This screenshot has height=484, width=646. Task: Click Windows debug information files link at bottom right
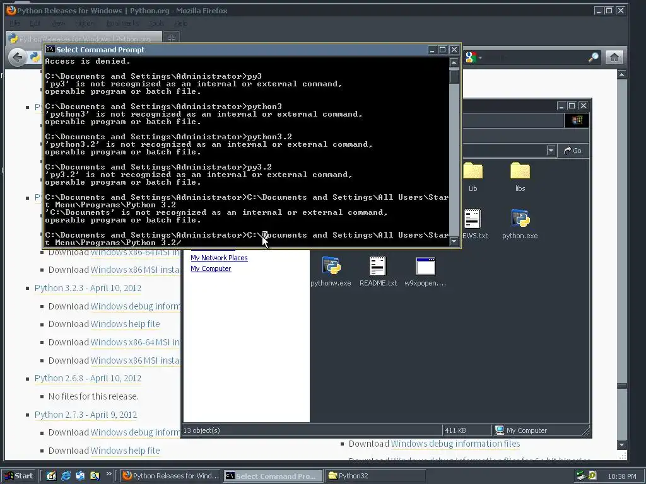click(455, 444)
